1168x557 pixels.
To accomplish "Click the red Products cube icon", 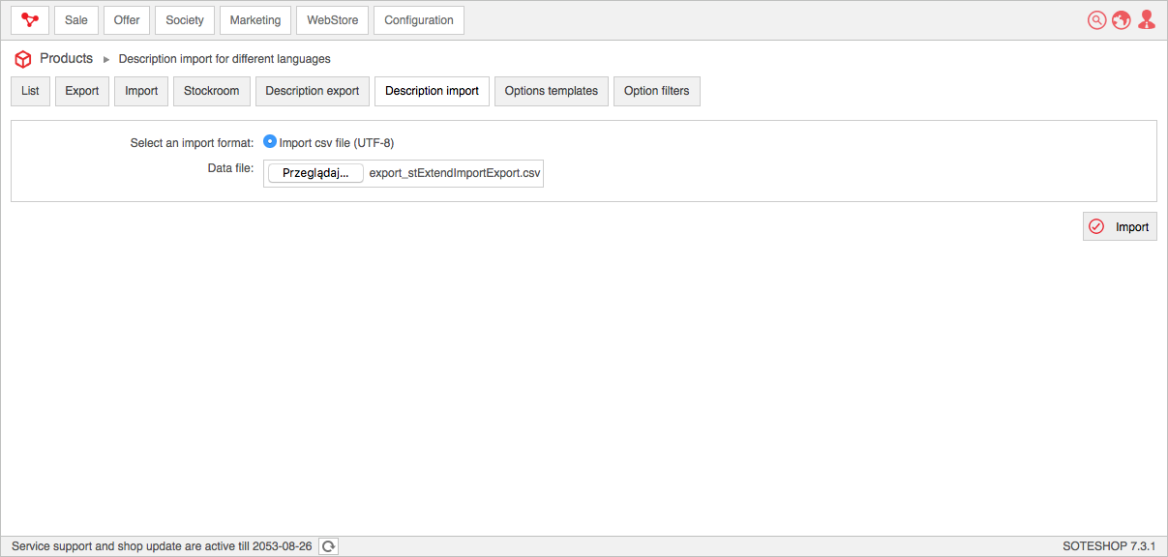I will tap(23, 59).
